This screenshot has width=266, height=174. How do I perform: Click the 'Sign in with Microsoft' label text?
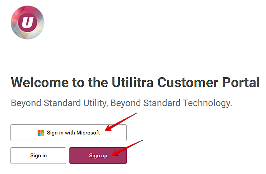click(73, 133)
